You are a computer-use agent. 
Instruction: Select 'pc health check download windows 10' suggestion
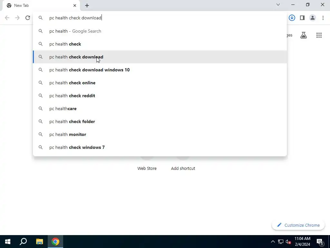coord(160,70)
